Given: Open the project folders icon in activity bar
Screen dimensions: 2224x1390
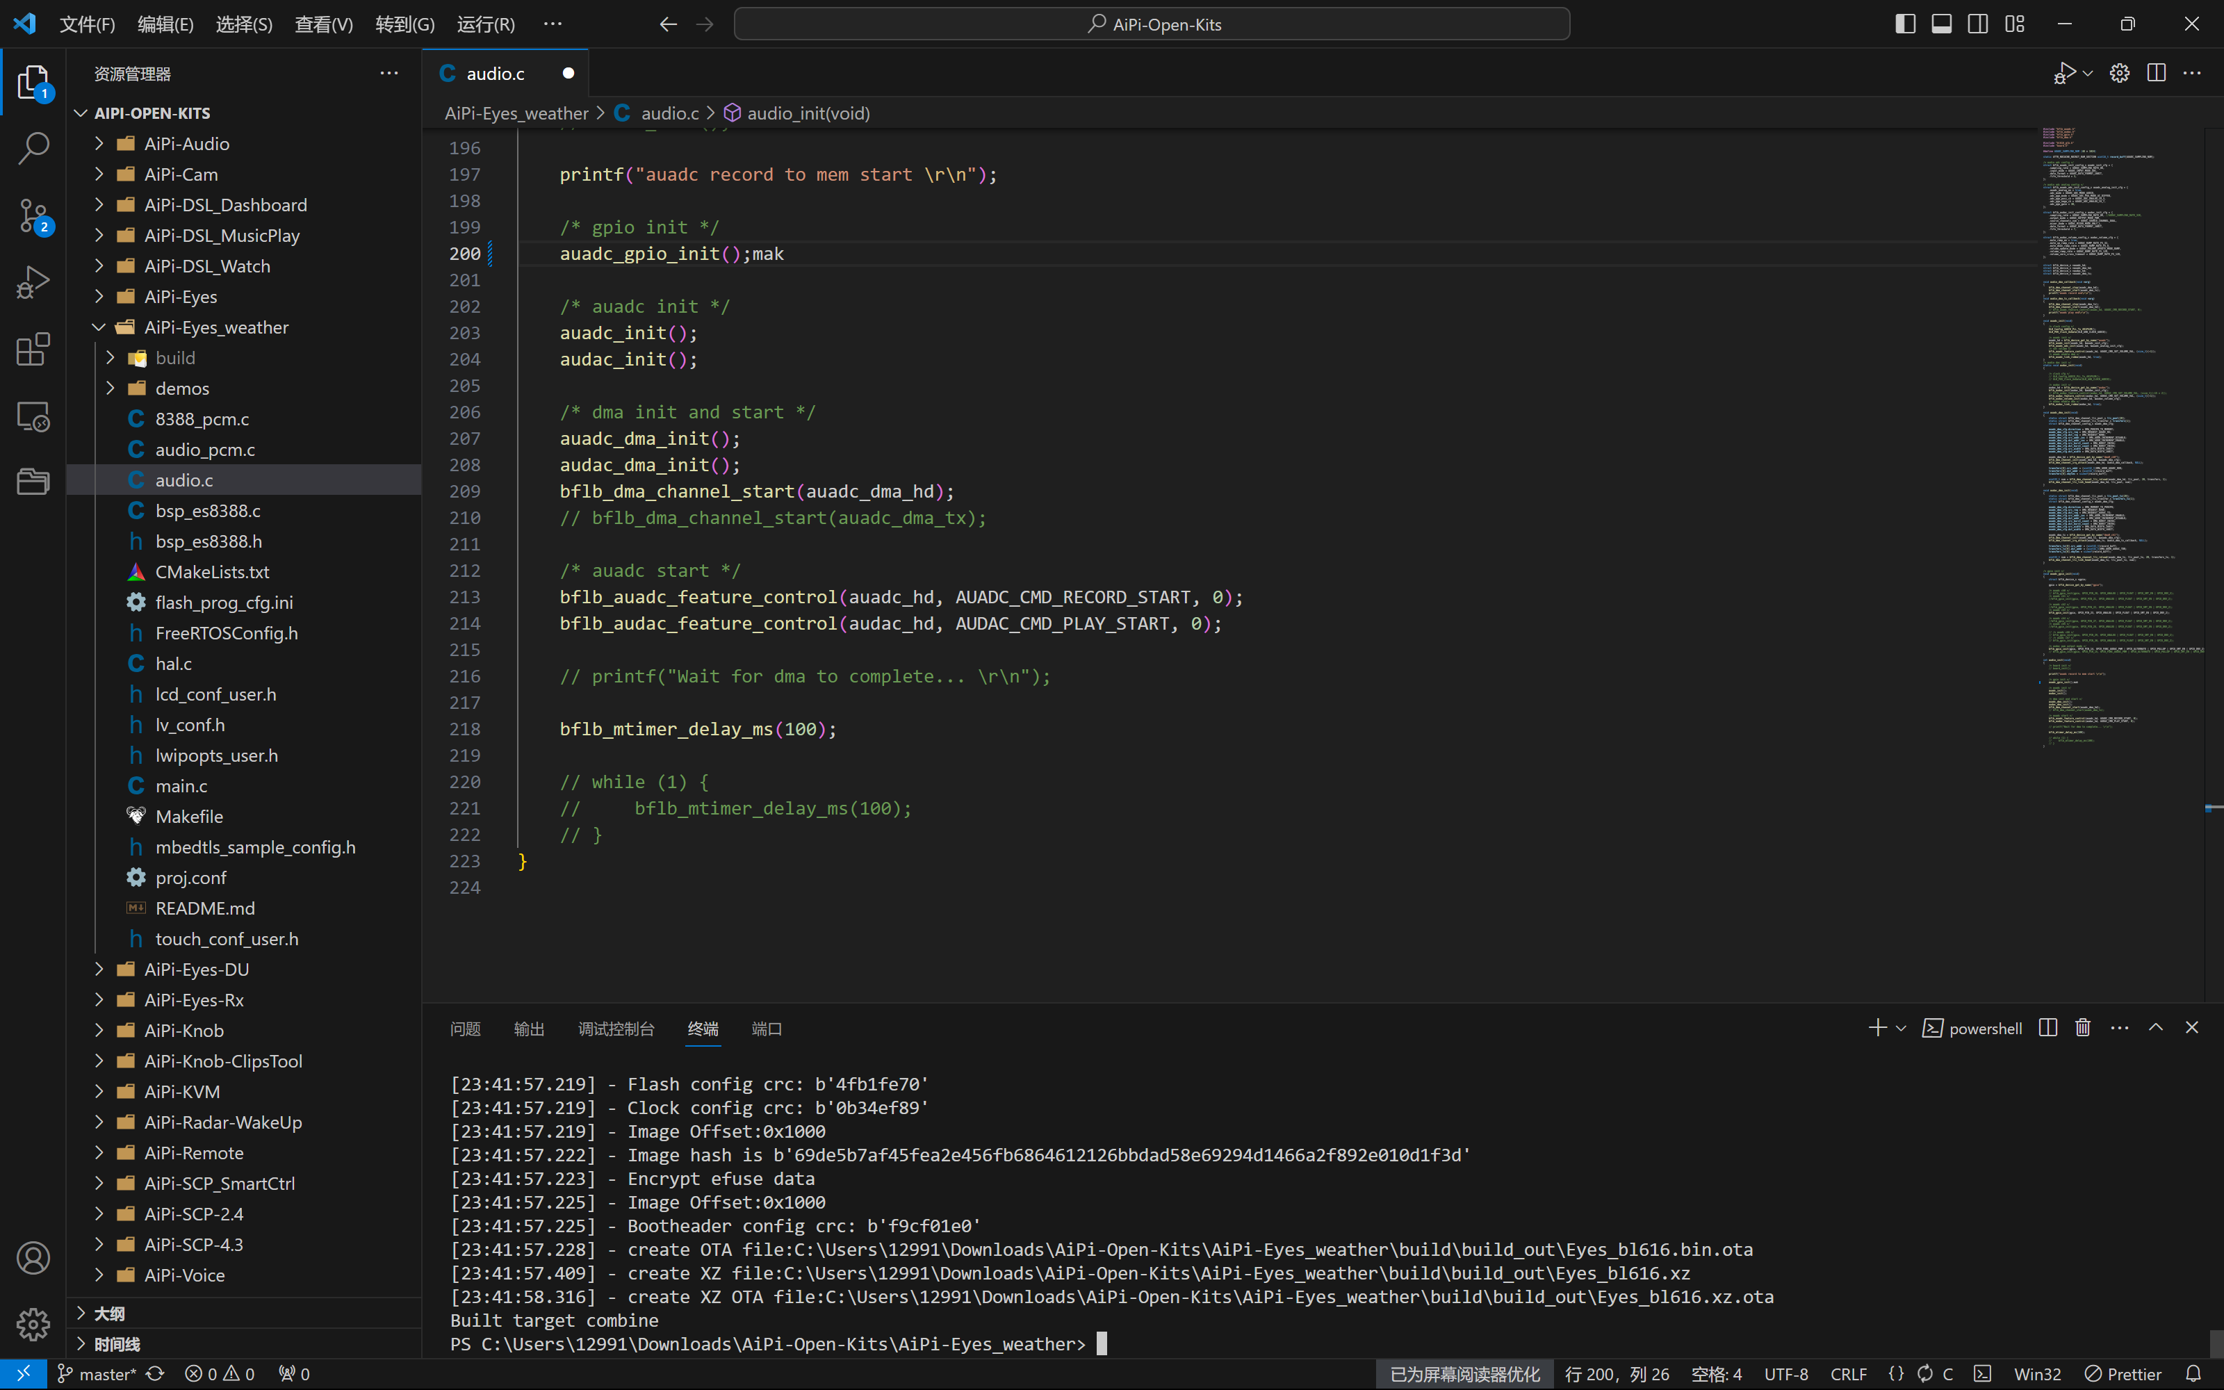Looking at the screenshot, I should click(x=33, y=481).
